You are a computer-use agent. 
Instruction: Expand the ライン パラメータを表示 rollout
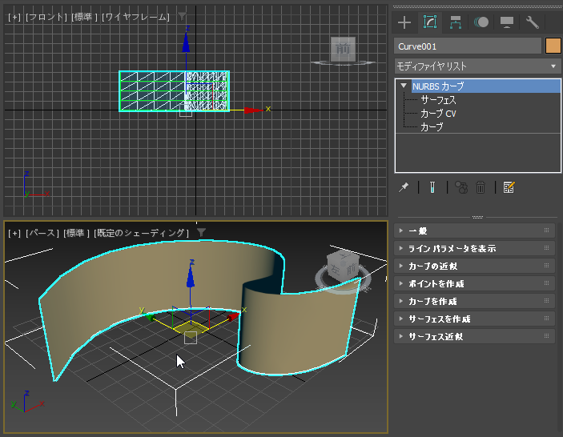(x=474, y=248)
